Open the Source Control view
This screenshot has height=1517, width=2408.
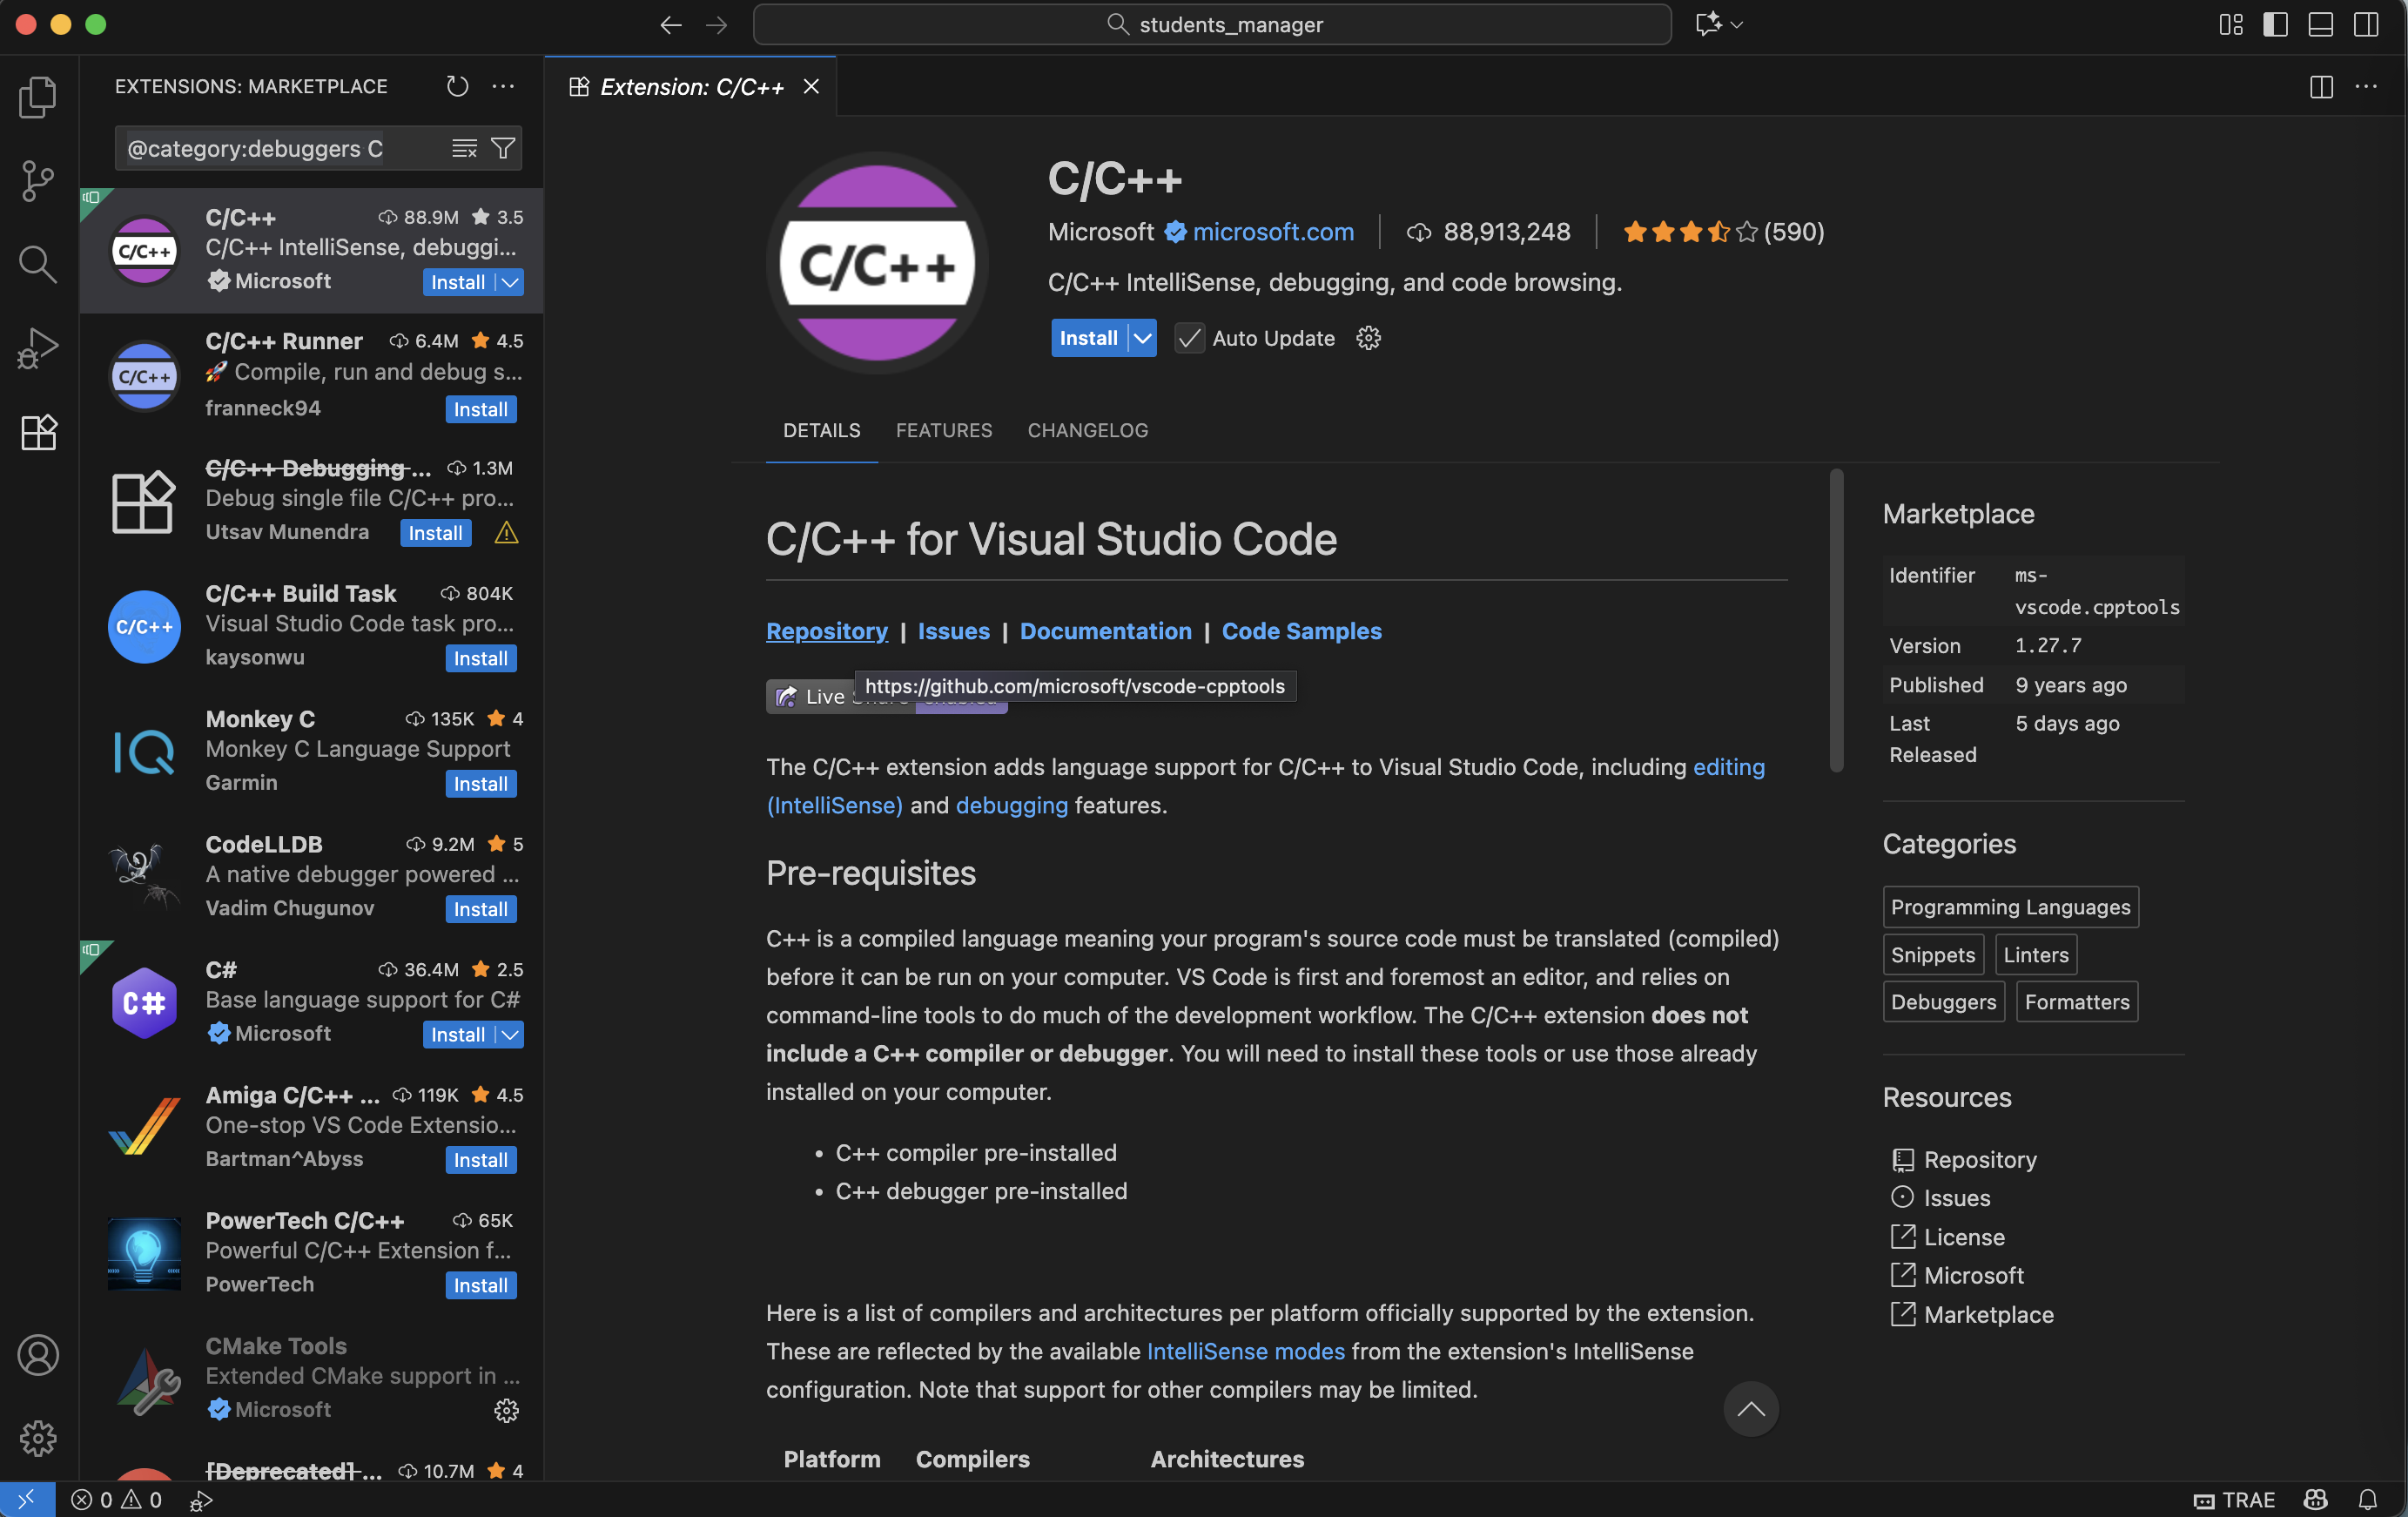tap(37, 181)
